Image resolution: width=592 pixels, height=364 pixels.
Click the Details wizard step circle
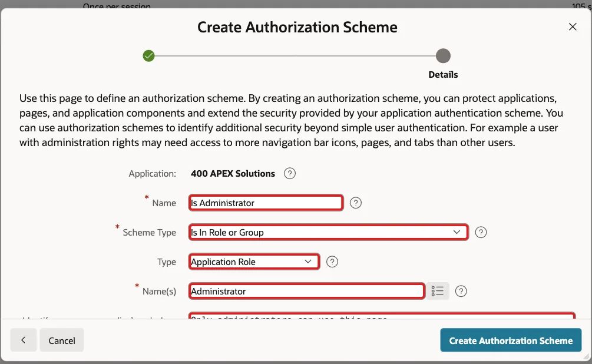click(443, 56)
